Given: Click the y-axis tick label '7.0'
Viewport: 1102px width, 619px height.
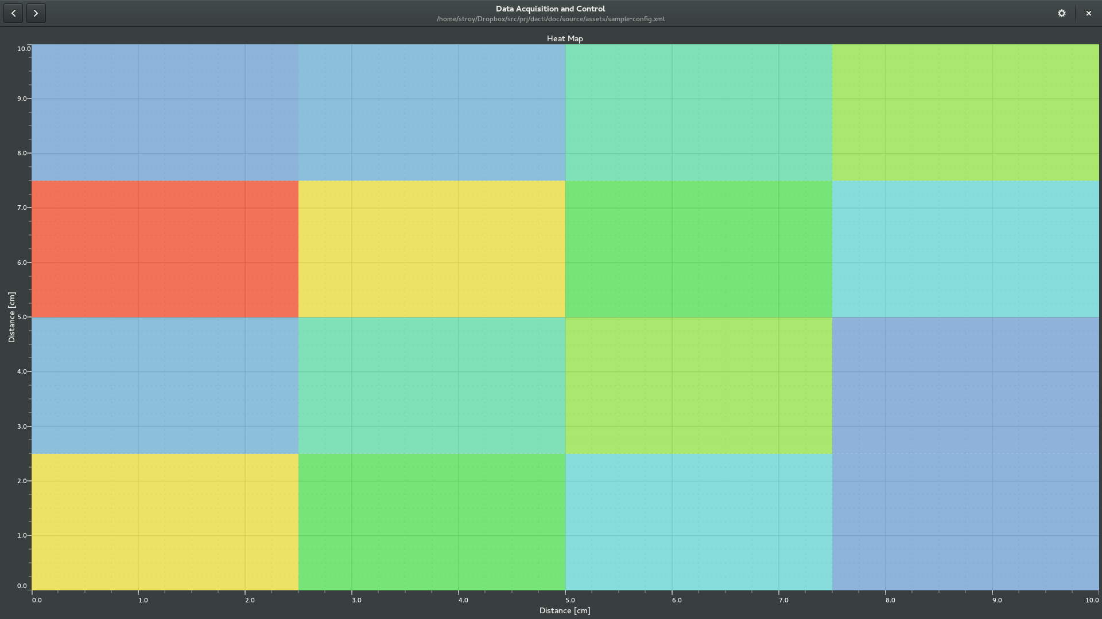Looking at the screenshot, I should (22, 207).
